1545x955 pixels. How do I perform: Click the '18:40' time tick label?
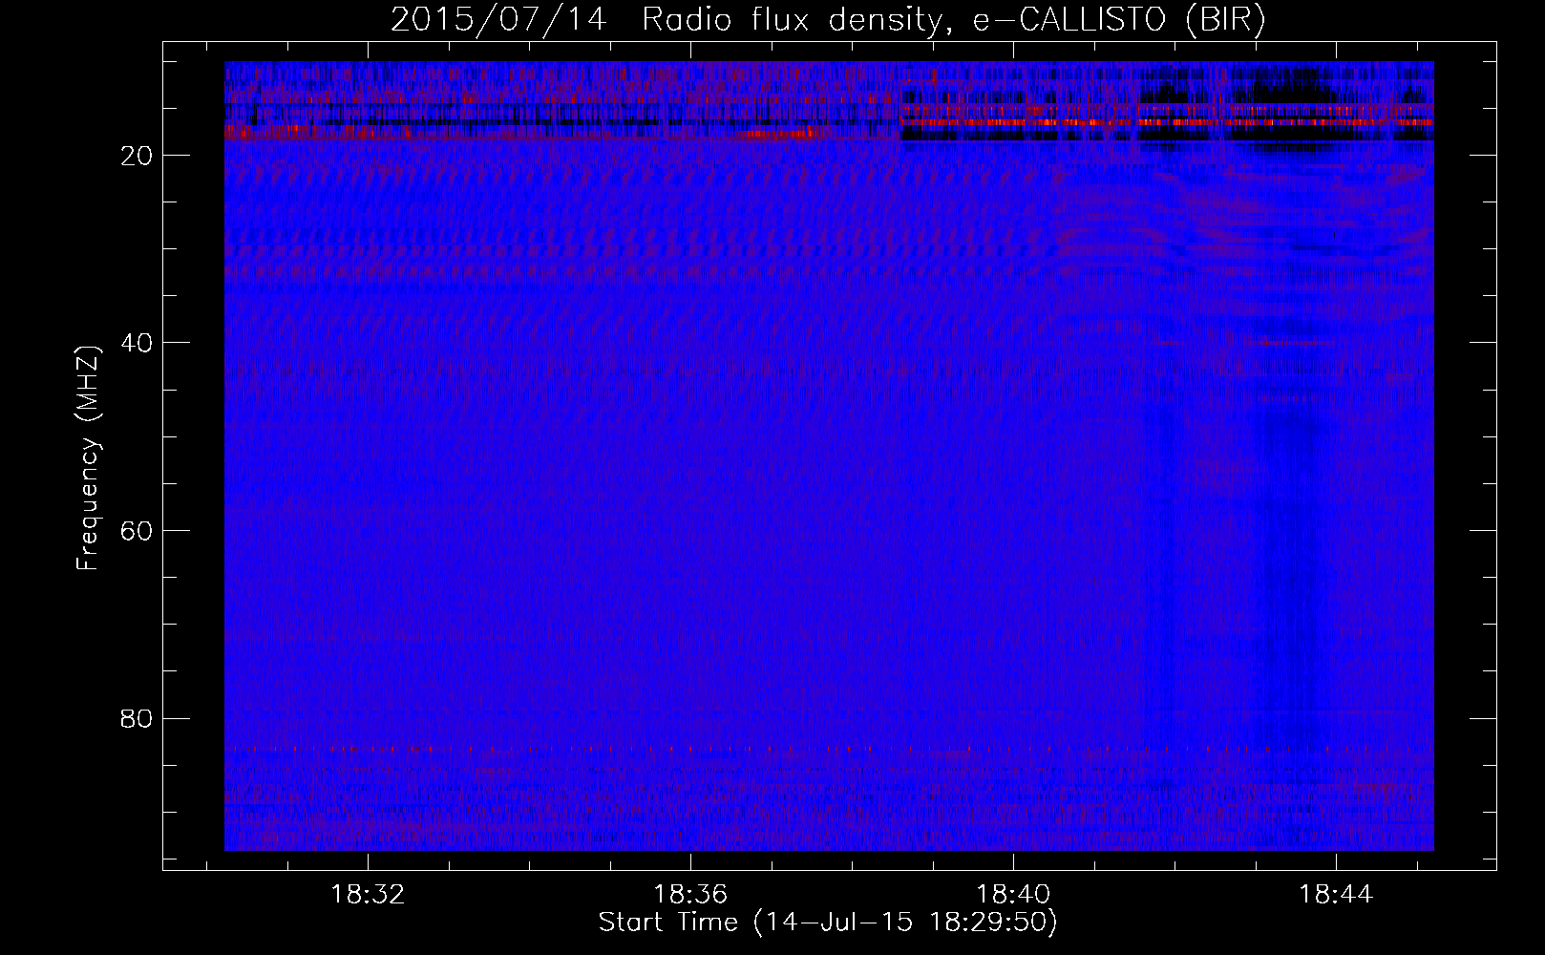(x=1012, y=894)
